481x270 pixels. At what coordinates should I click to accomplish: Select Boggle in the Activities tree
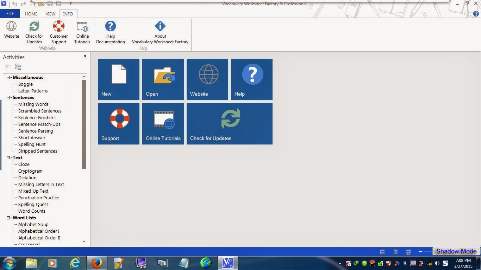pos(25,84)
